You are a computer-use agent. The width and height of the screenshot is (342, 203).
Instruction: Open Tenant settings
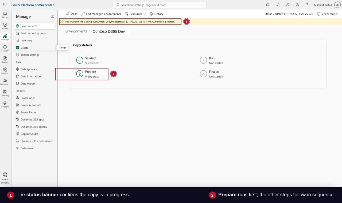coord(35,55)
